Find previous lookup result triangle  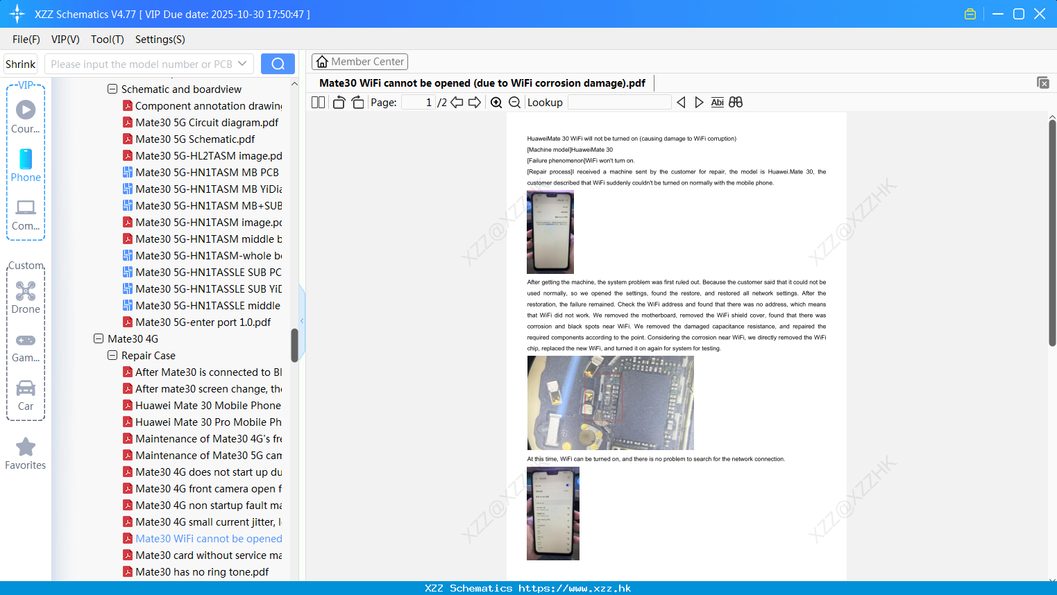[x=681, y=103]
